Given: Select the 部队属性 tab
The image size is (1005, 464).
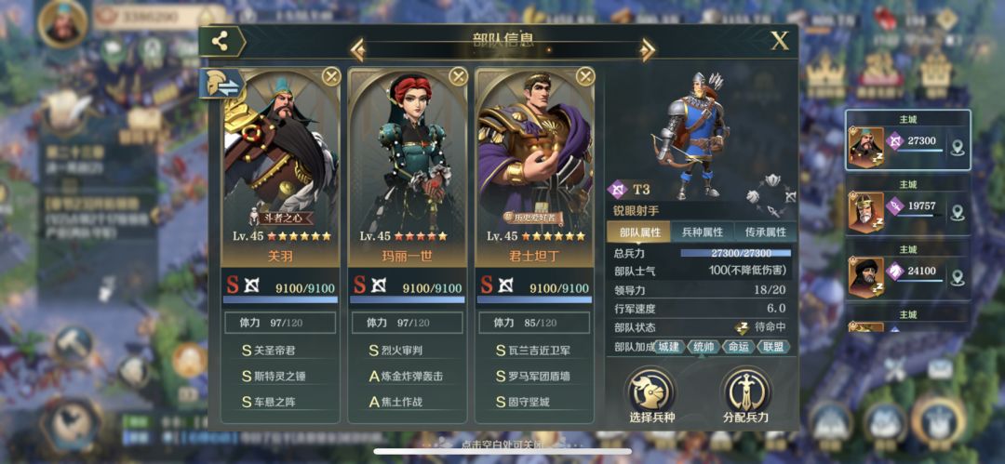Looking at the screenshot, I should 639,232.
